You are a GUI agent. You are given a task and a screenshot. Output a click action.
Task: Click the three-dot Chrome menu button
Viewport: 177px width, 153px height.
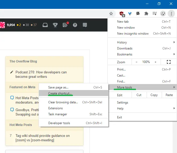(x=171, y=14)
